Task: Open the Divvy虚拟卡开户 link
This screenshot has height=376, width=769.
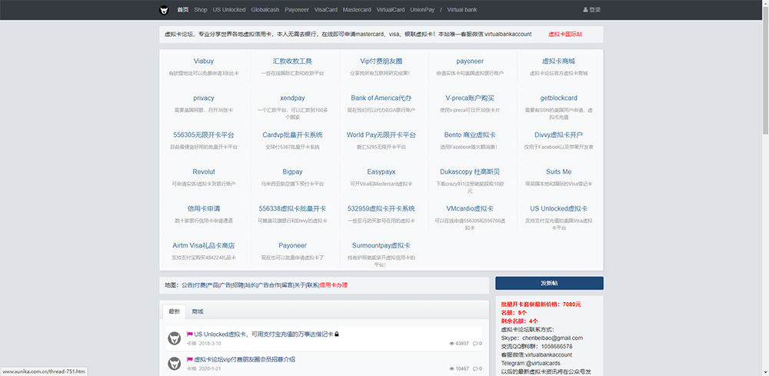Action: pos(558,135)
